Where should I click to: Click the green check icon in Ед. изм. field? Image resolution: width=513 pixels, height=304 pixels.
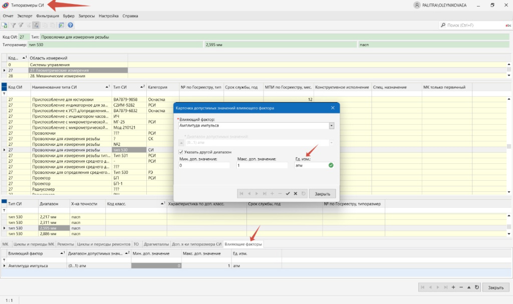pos(331,165)
